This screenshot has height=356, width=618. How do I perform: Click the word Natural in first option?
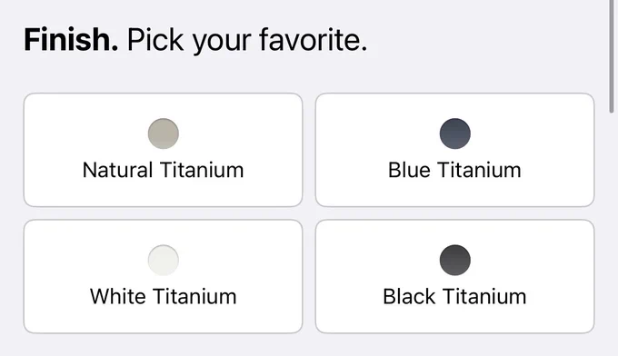point(117,170)
